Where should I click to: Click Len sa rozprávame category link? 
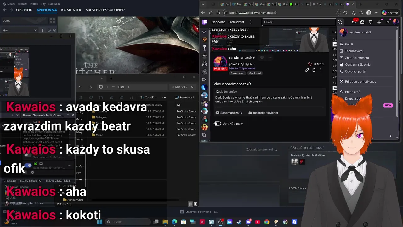pyautogui.click(x=242, y=68)
